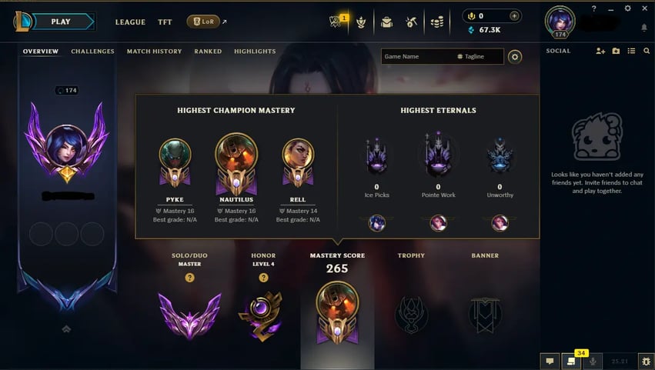Image resolution: width=655 pixels, height=370 pixels.
Task: Open profile settings gear beside search
Action: pyautogui.click(x=515, y=56)
